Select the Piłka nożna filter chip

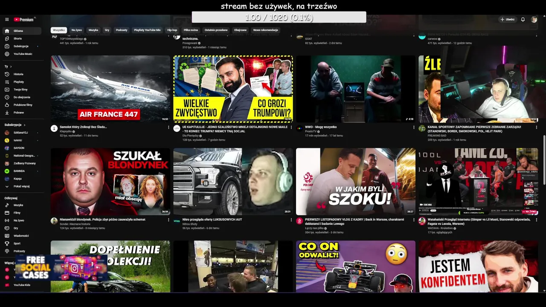click(191, 30)
